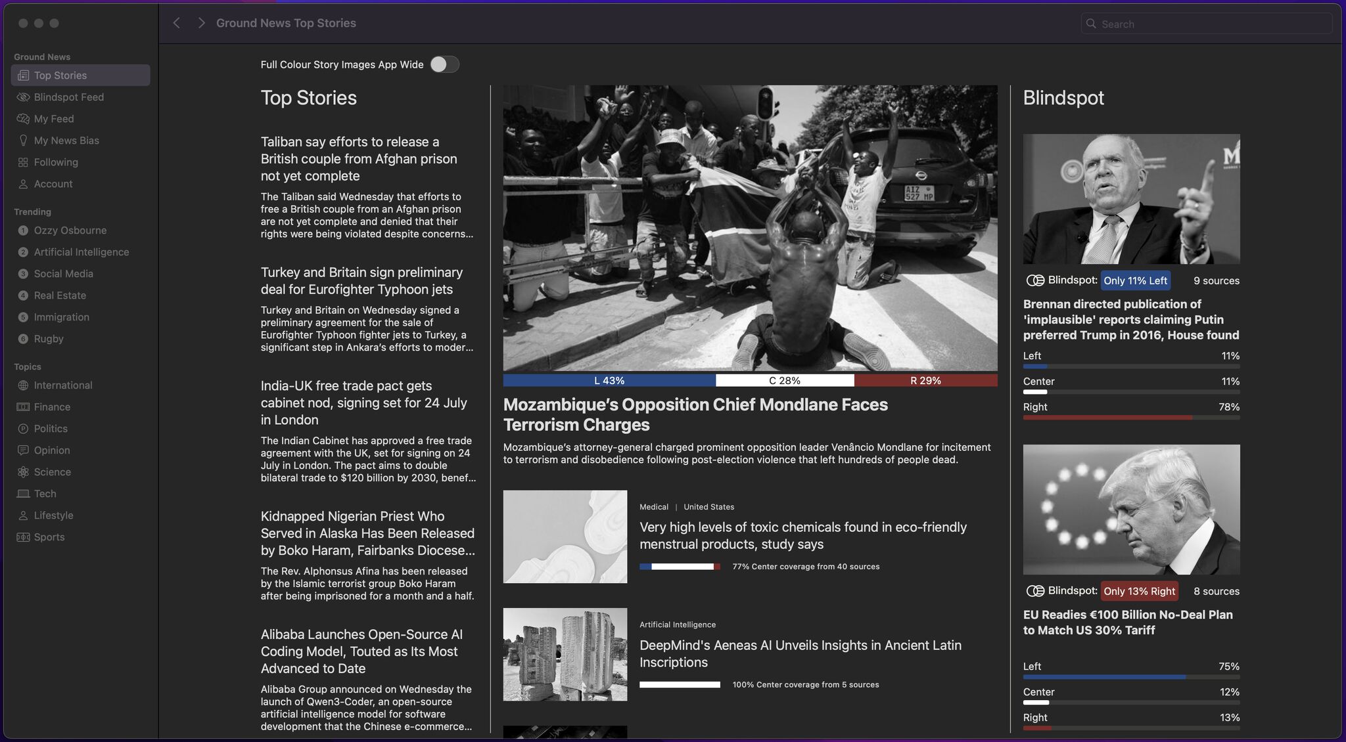Click the My Feed sidebar icon
The image size is (1346, 742).
[22, 118]
